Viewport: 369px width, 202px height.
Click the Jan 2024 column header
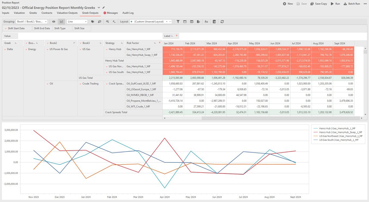173,43
